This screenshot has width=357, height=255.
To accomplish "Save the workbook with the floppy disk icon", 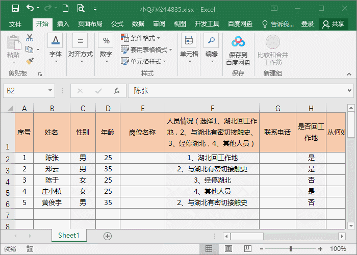I will pos(15,9).
